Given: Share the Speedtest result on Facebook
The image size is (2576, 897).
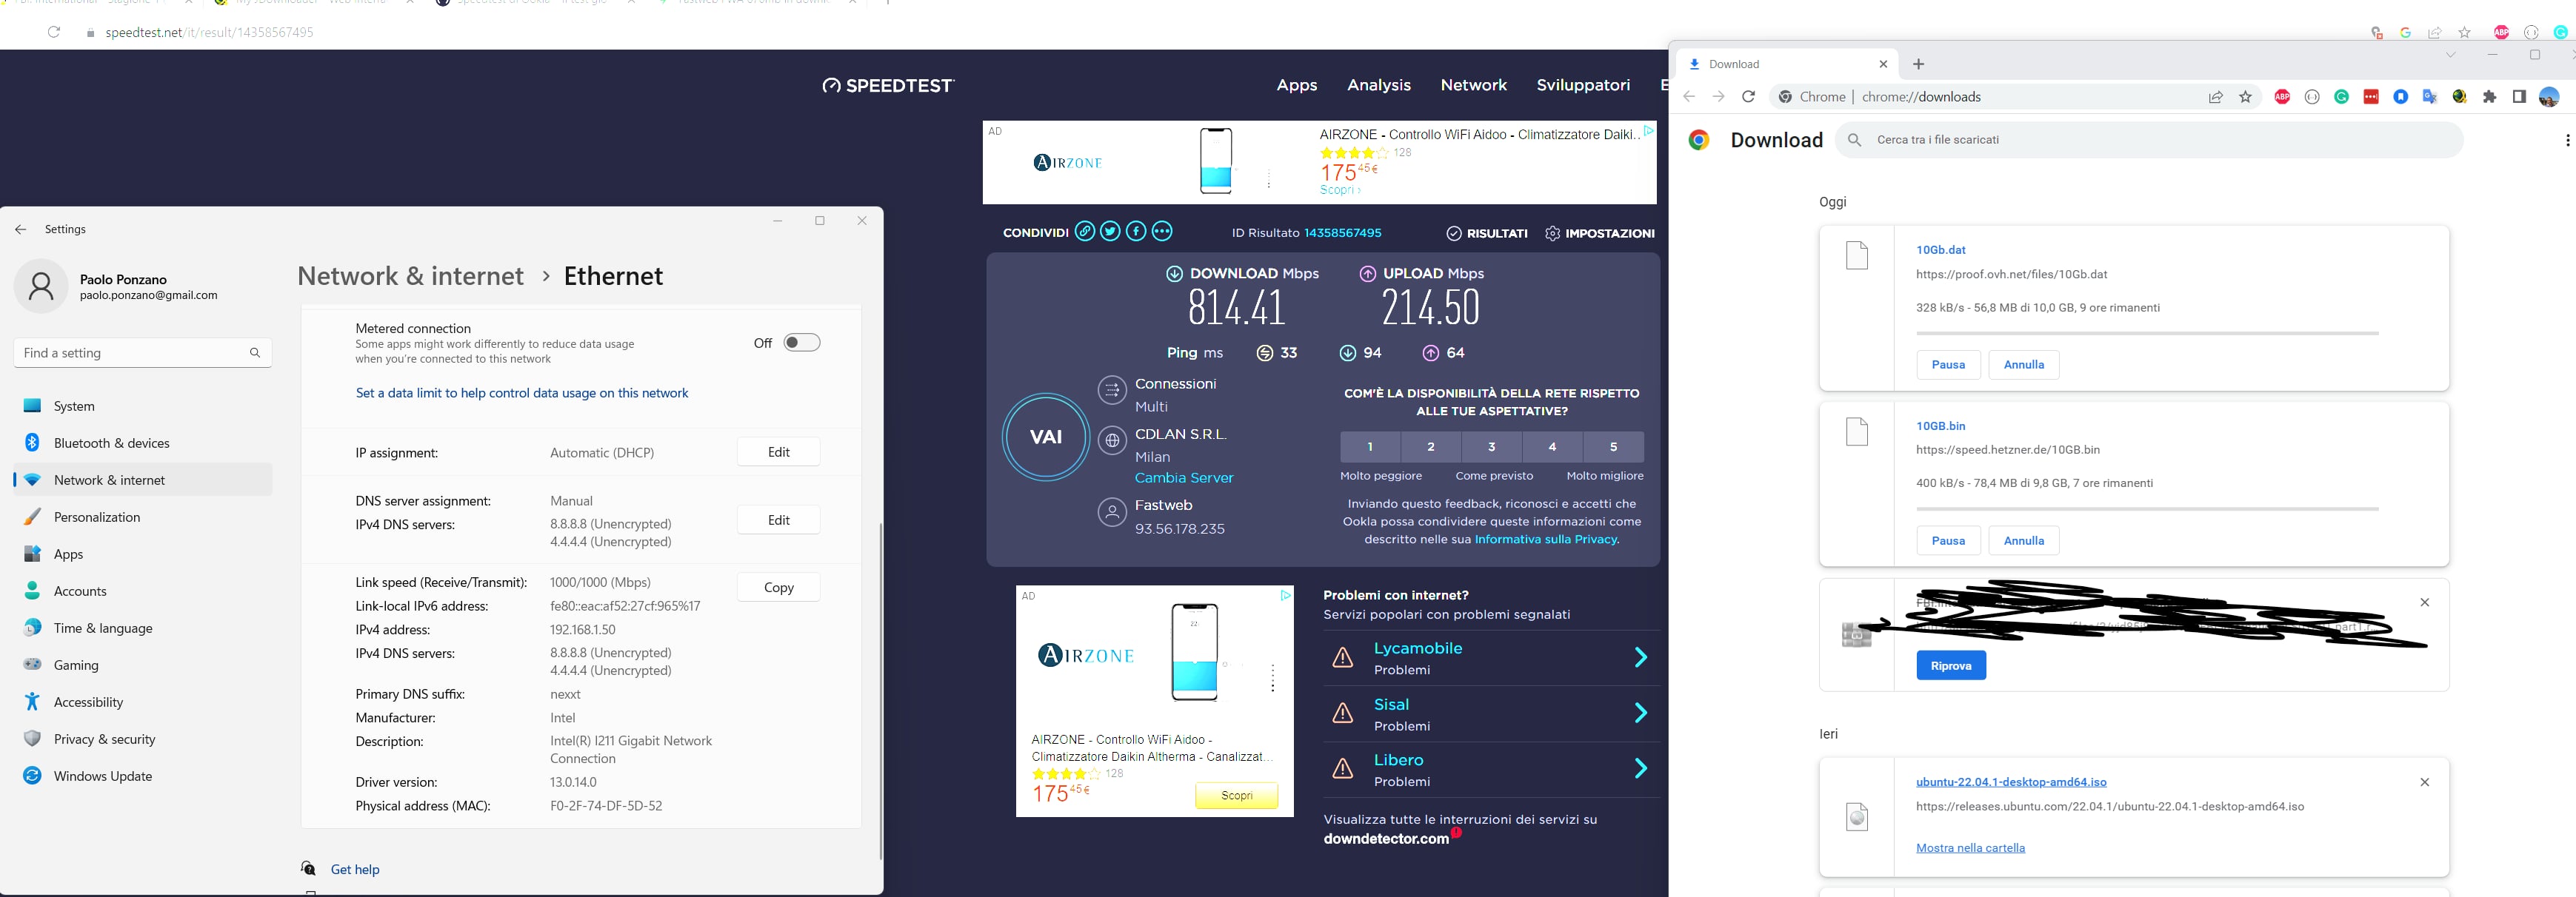Looking at the screenshot, I should point(1136,232).
